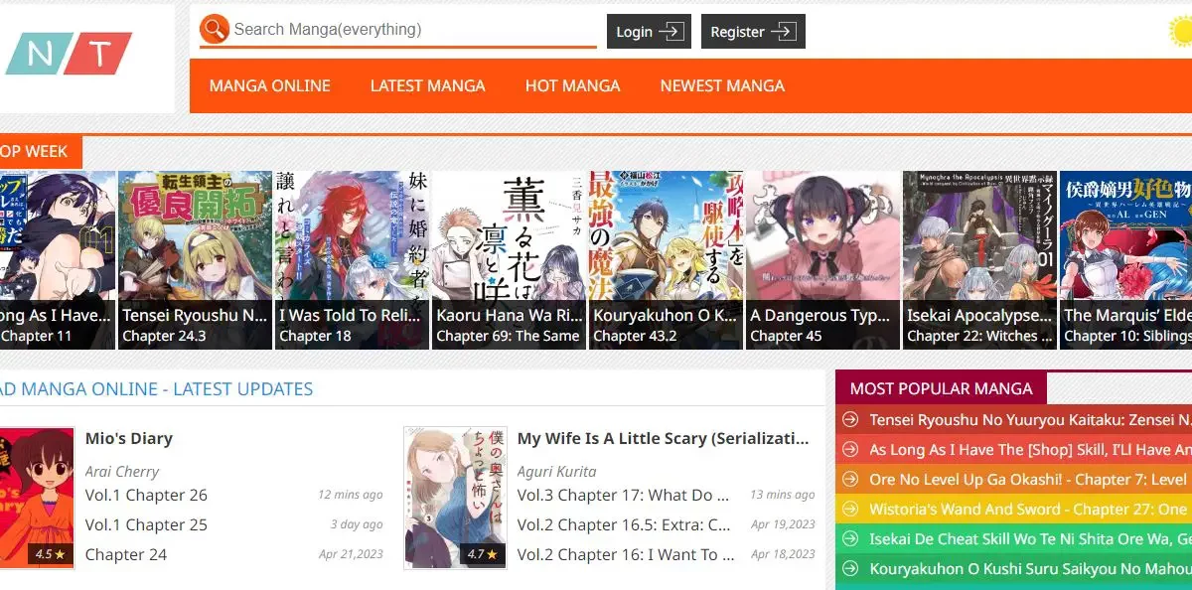Open Mio's Diary title link
Viewport: 1192px width, 590px height.
click(129, 438)
